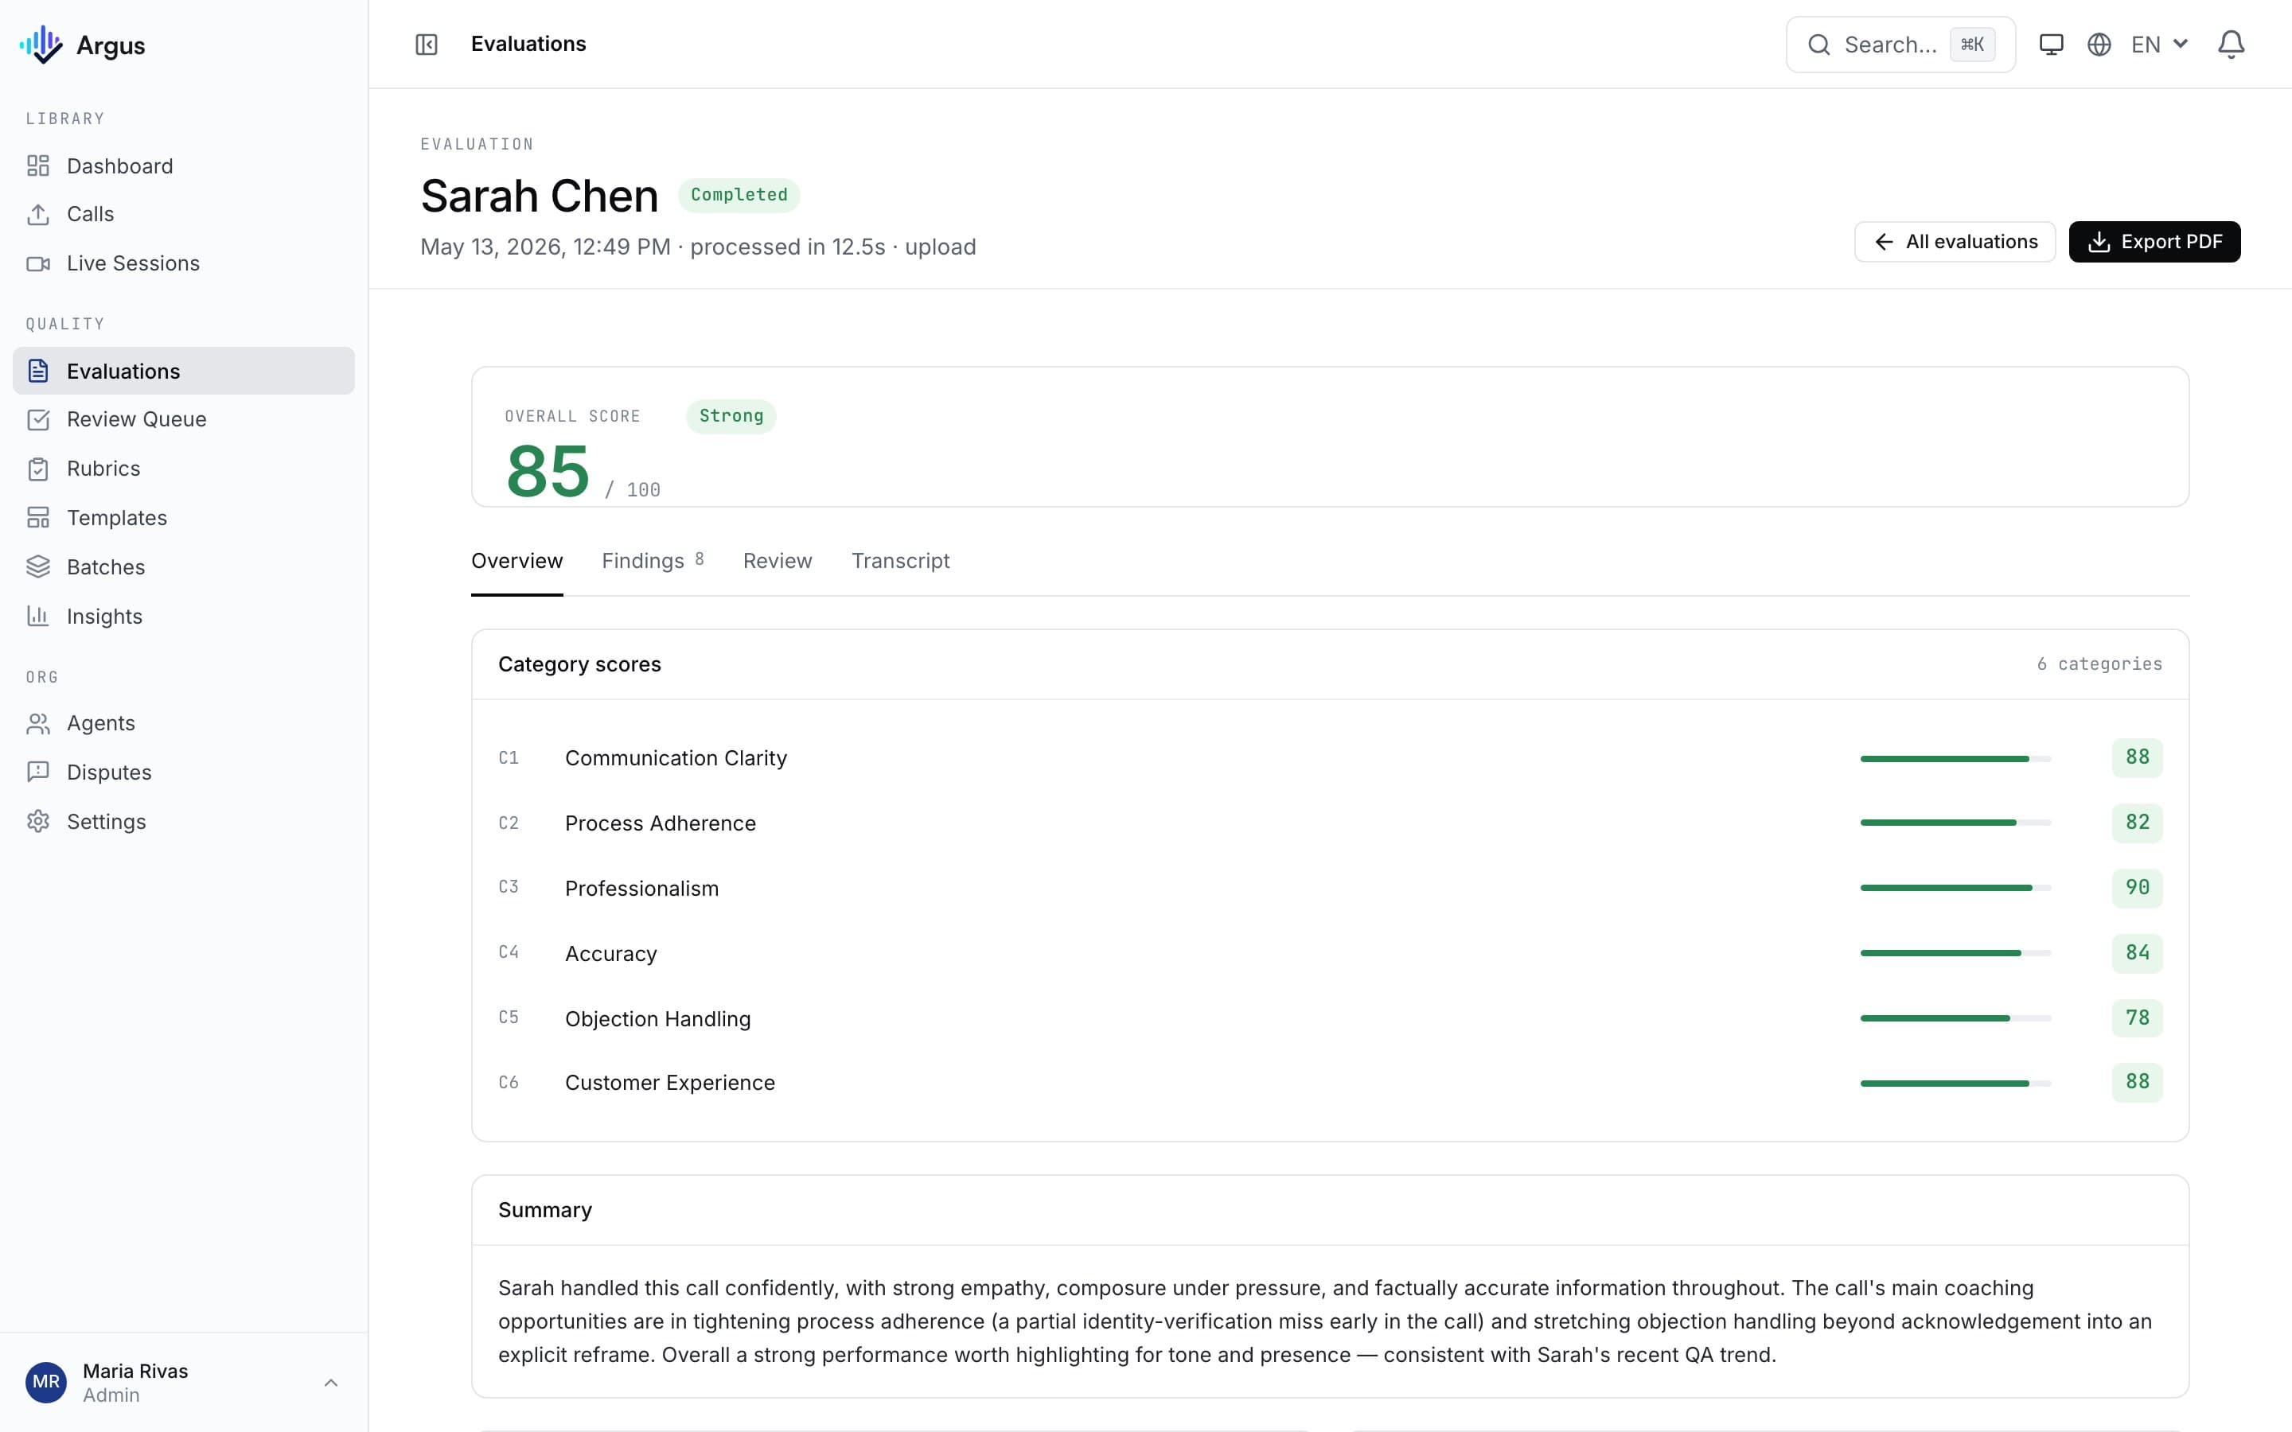Open Insights in the sidebar

coord(184,617)
